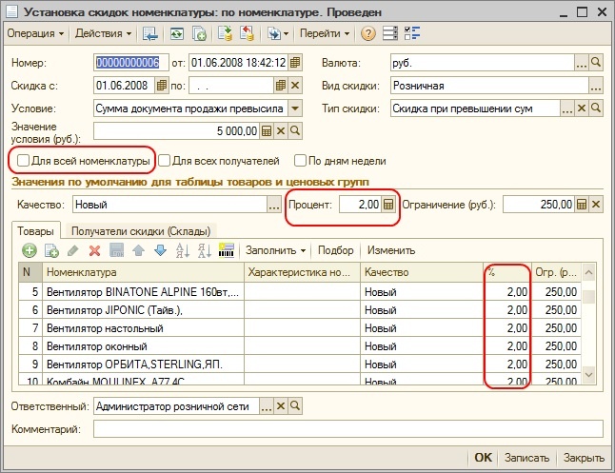Open calendar picker next to document date
Screen dimensions: 615x473
tap(295, 63)
